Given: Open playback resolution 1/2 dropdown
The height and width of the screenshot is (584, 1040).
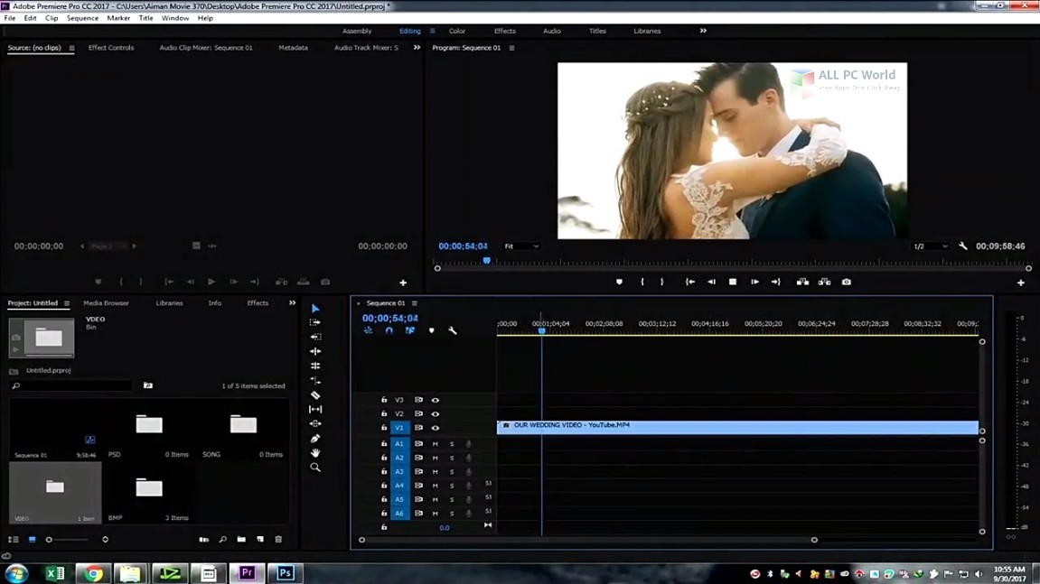Looking at the screenshot, I should (x=930, y=246).
